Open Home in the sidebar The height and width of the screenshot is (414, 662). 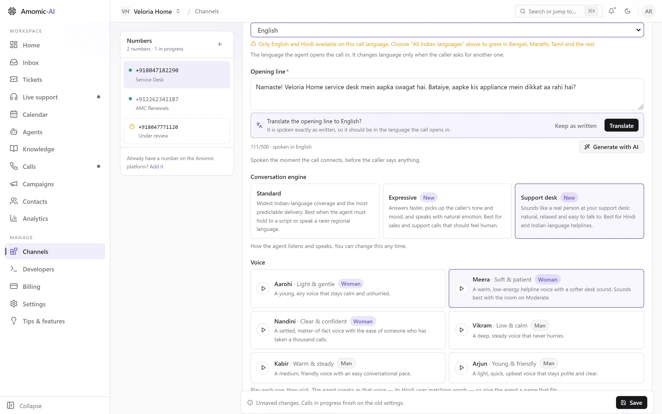tap(55, 45)
